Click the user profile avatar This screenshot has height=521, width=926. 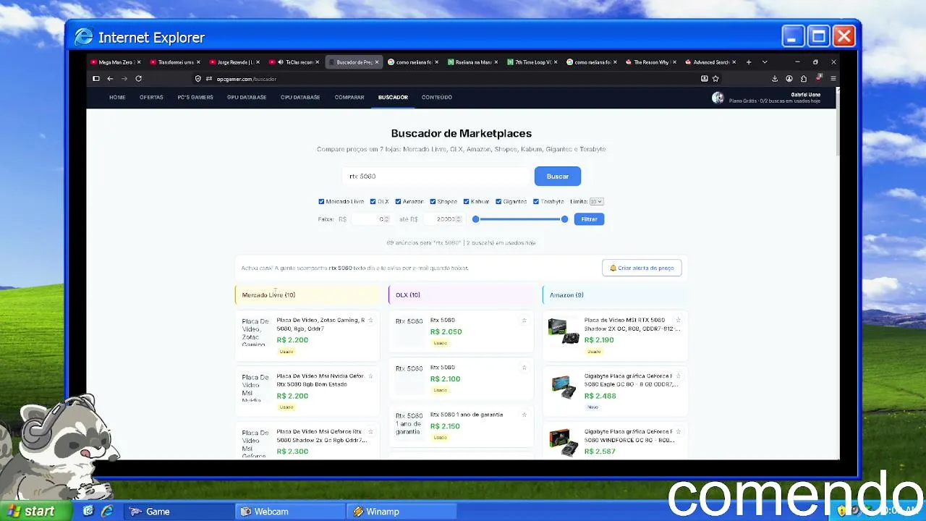[x=718, y=98]
